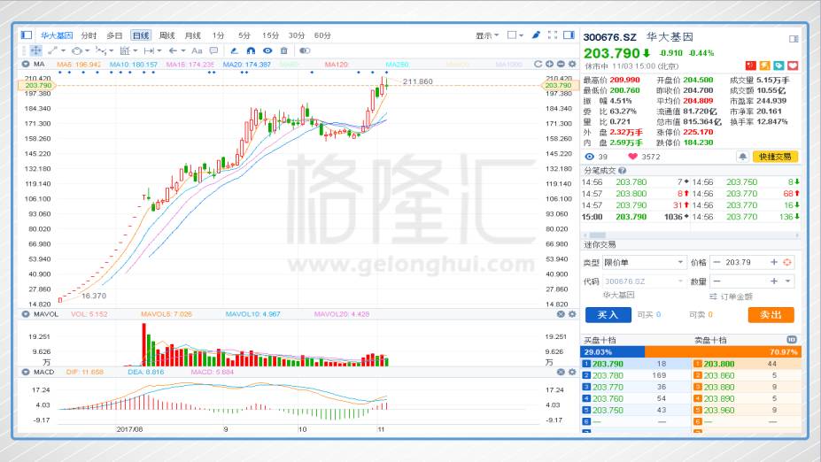Select the 分时 intraday tab
Image resolution: width=821 pixels, height=462 pixels.
click(89, 35)
